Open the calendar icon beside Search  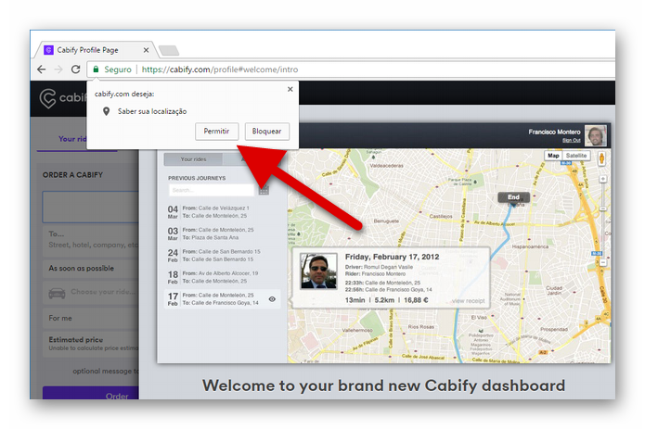[264, 190]
